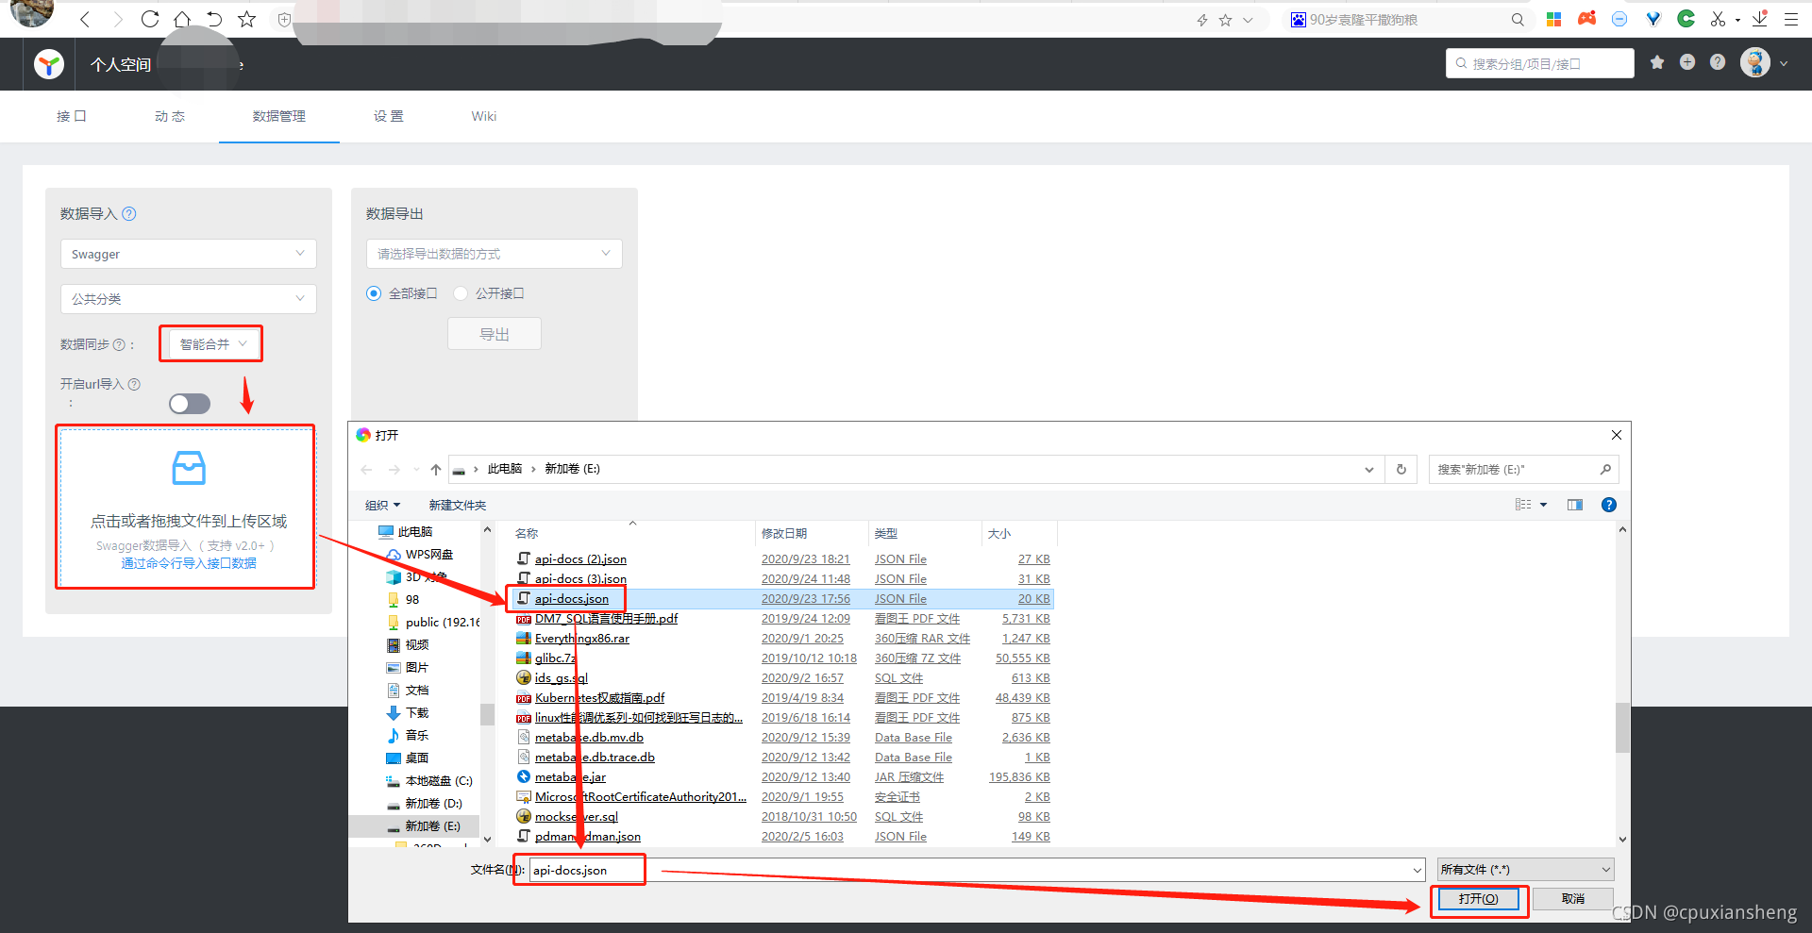Click the game controller extension icon
The height and width of the screenshot is (933, 1812).
pyautogui.click(x=1586, y=19)
